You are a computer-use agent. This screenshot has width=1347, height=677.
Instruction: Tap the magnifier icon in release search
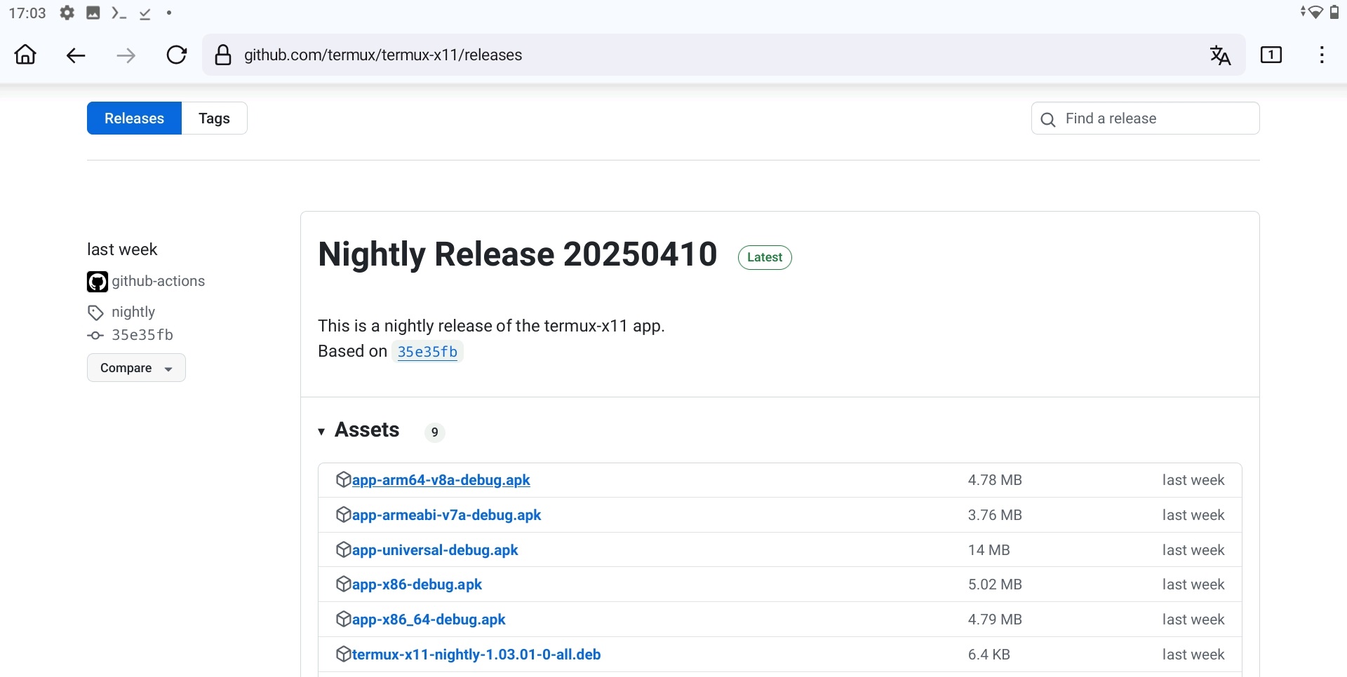pos(1048,119)
